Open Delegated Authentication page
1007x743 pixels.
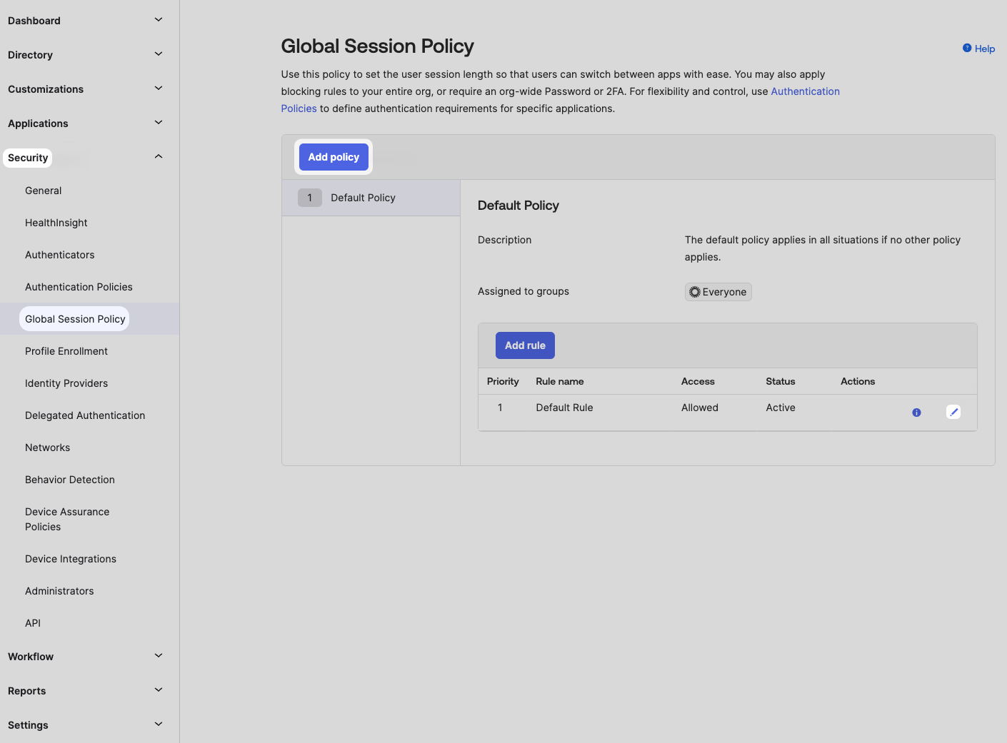(x=85, y=415)
